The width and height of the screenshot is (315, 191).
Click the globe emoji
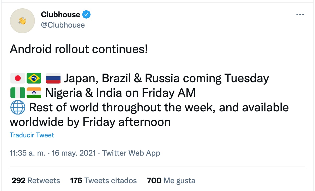tap(18, 107)
